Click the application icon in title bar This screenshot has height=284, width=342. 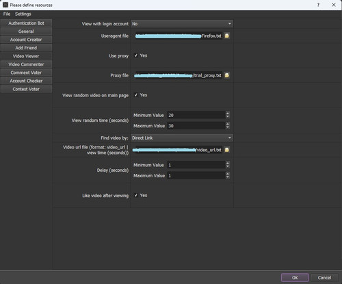(5, 5)
